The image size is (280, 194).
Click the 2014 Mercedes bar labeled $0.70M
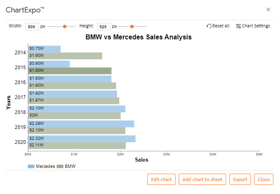44,49
